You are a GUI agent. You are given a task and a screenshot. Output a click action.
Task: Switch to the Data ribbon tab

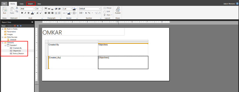click(x=22, y=4)
